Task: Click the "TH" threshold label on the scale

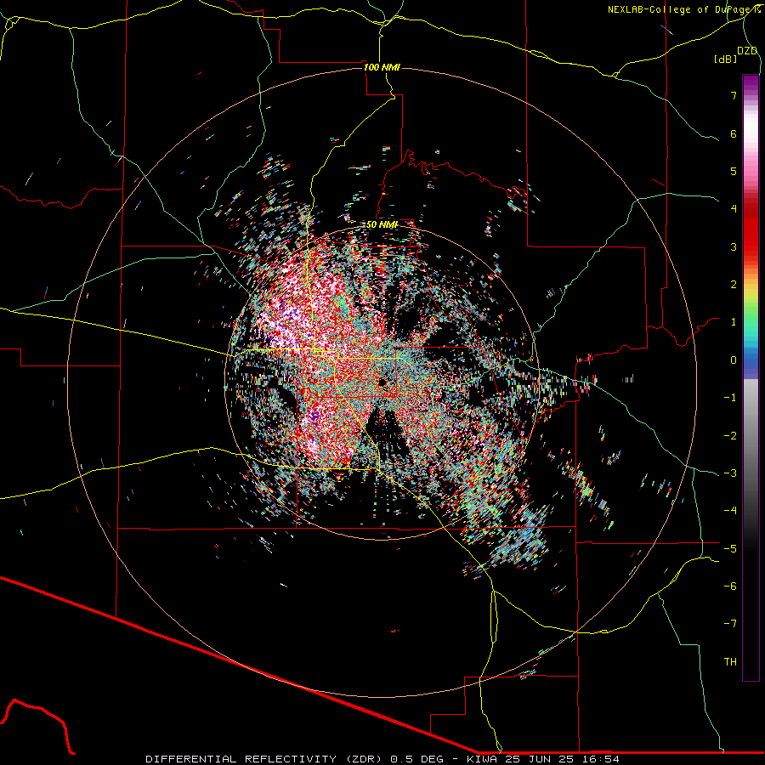Action: click(x=730, y=662)
